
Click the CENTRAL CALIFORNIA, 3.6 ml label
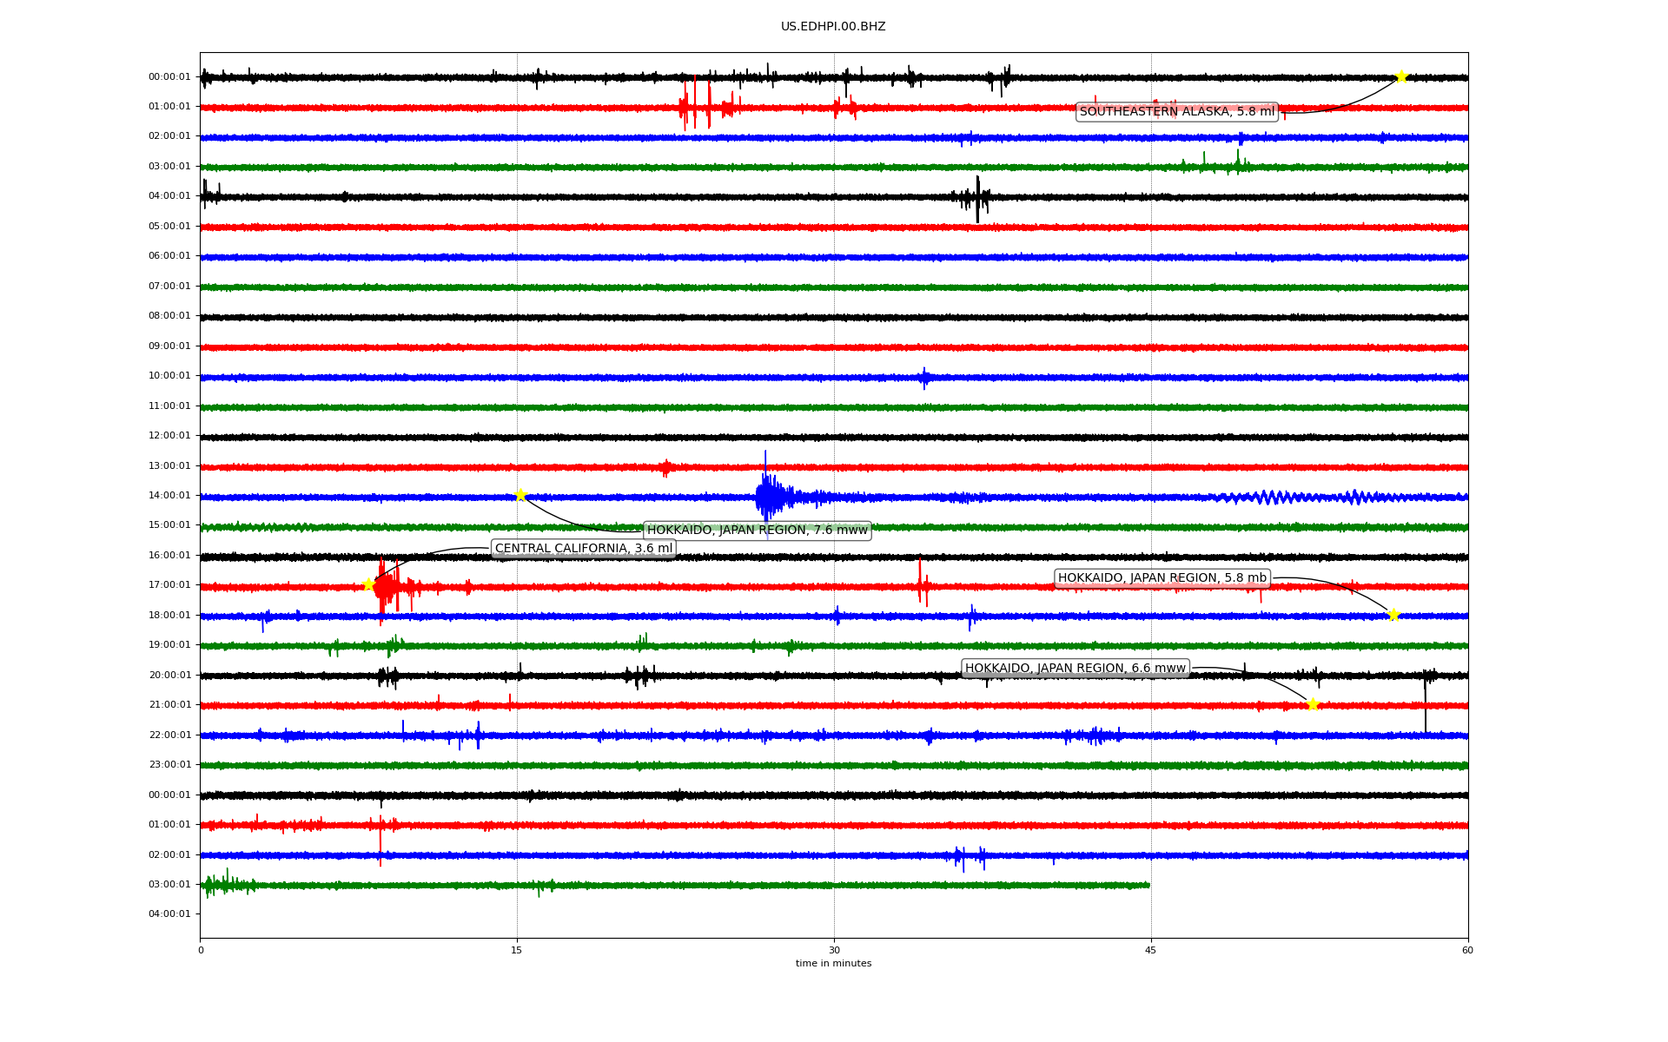tap(583, 548)
